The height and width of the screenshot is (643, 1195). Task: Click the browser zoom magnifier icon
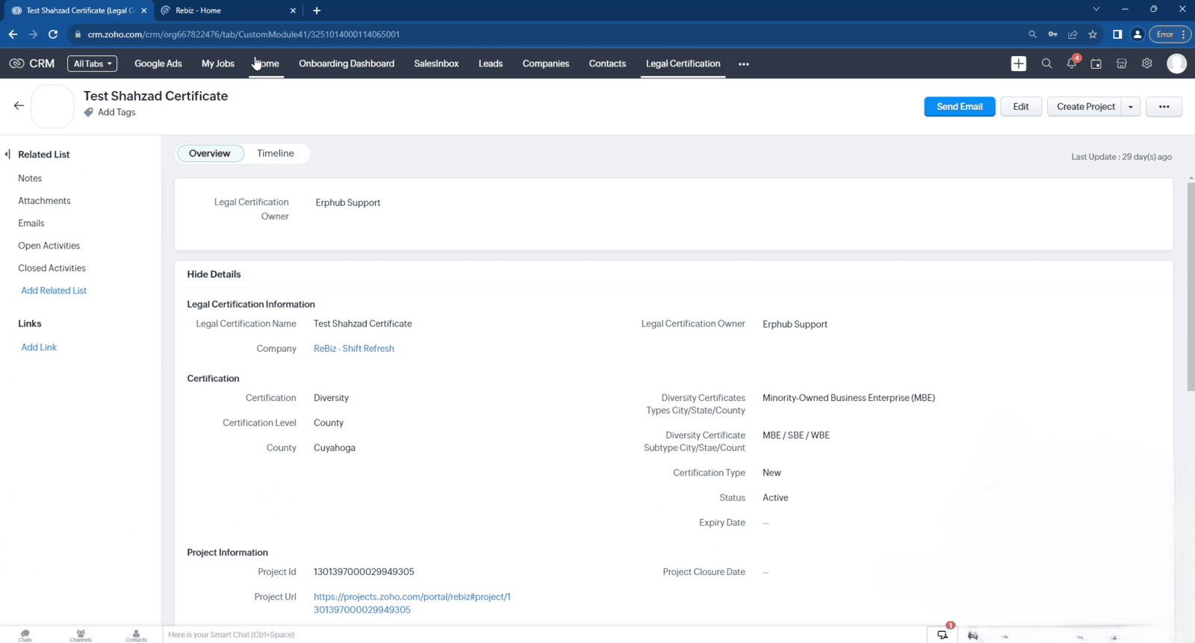coord(1032,34)
